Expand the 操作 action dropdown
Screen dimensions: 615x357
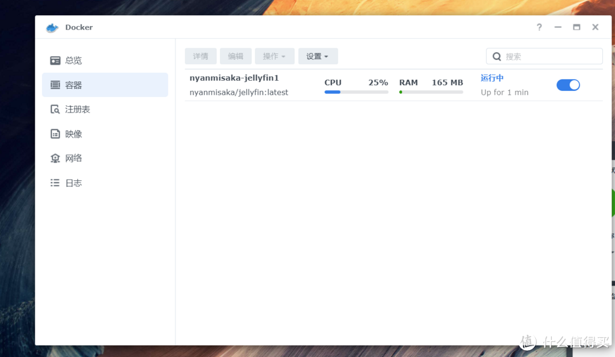tap(274, 56)
